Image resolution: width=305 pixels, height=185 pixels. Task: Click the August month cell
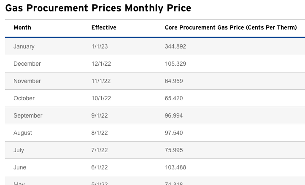23,133
